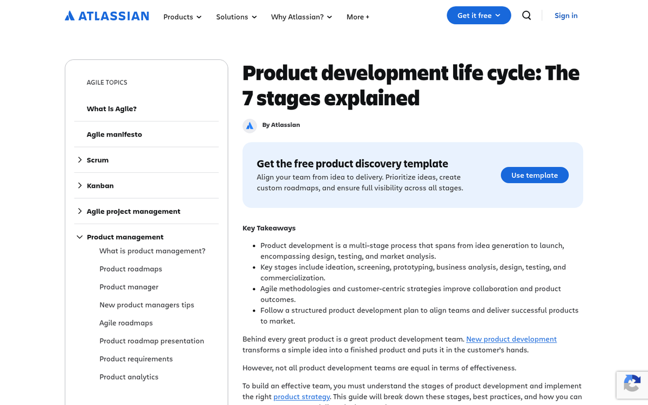Click the collapse arrow beside Product management
This screenshot has width=648, height=405.
pos(79,237)
